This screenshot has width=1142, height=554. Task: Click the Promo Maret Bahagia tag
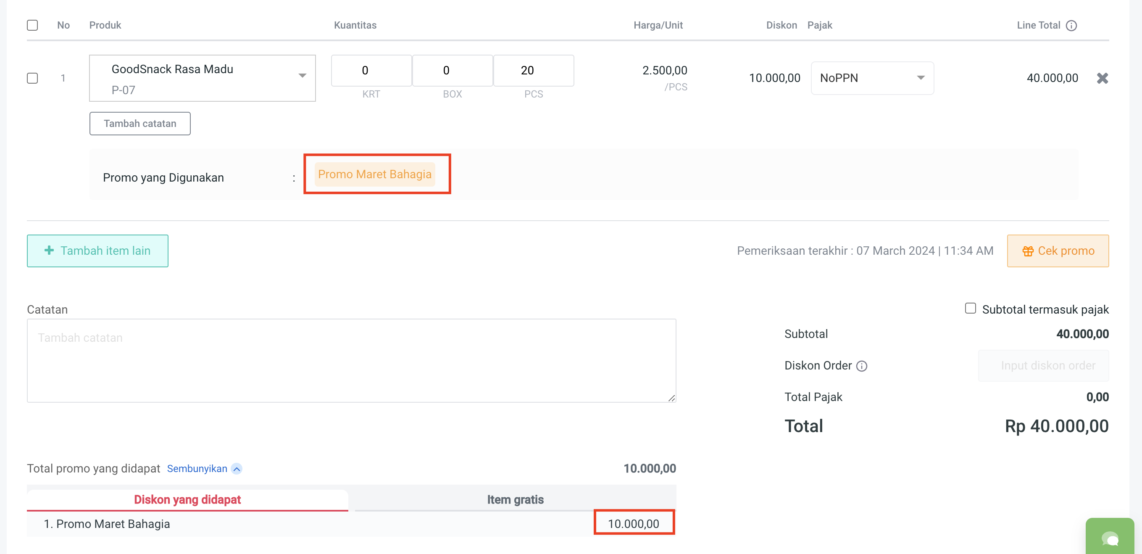375,174
